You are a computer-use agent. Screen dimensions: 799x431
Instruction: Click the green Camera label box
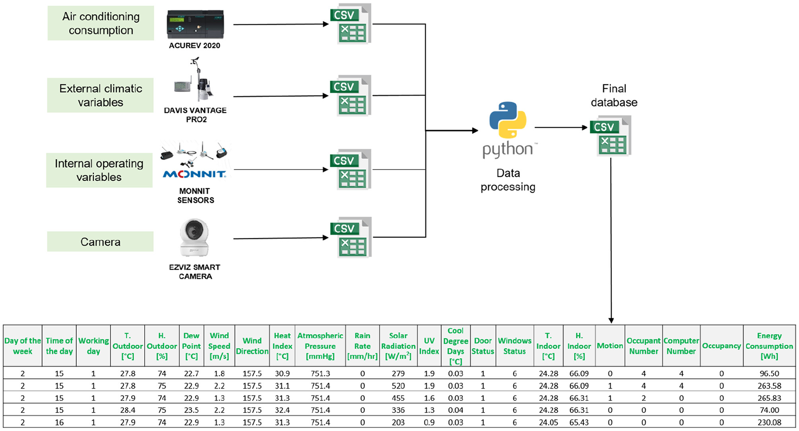coord(100,242)
